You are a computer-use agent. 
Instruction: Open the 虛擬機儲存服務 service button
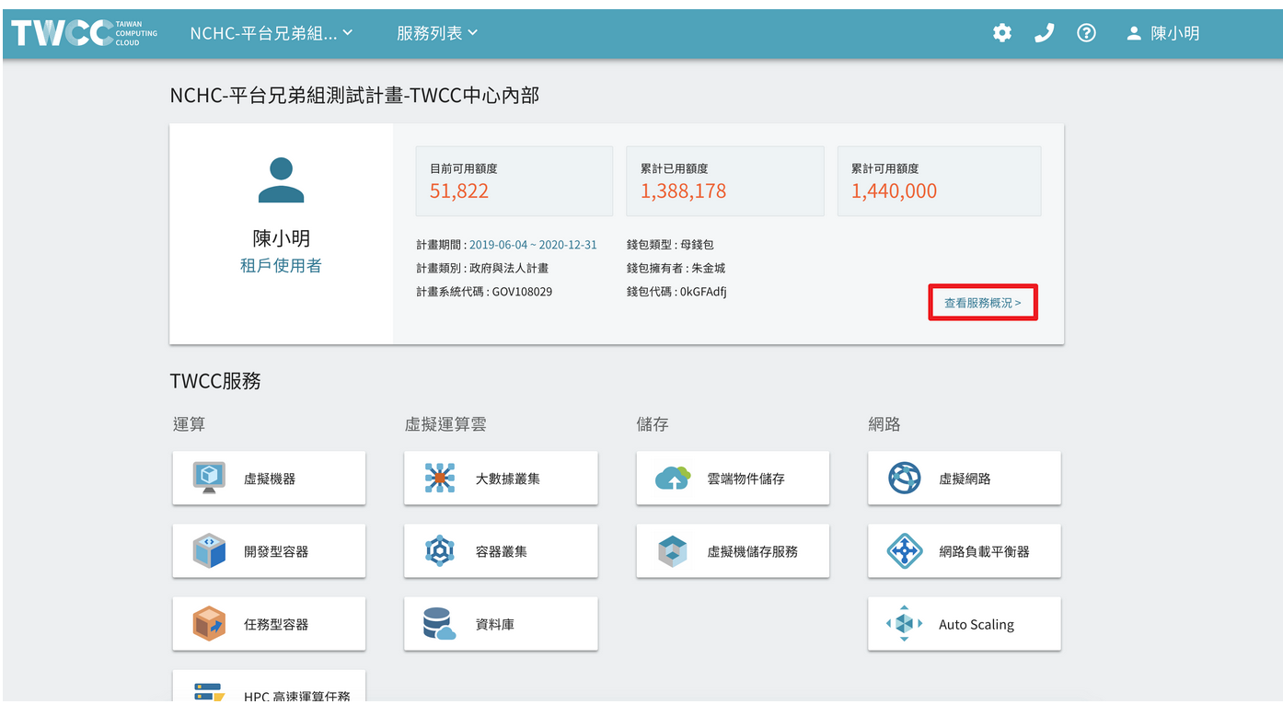[733, 550]
